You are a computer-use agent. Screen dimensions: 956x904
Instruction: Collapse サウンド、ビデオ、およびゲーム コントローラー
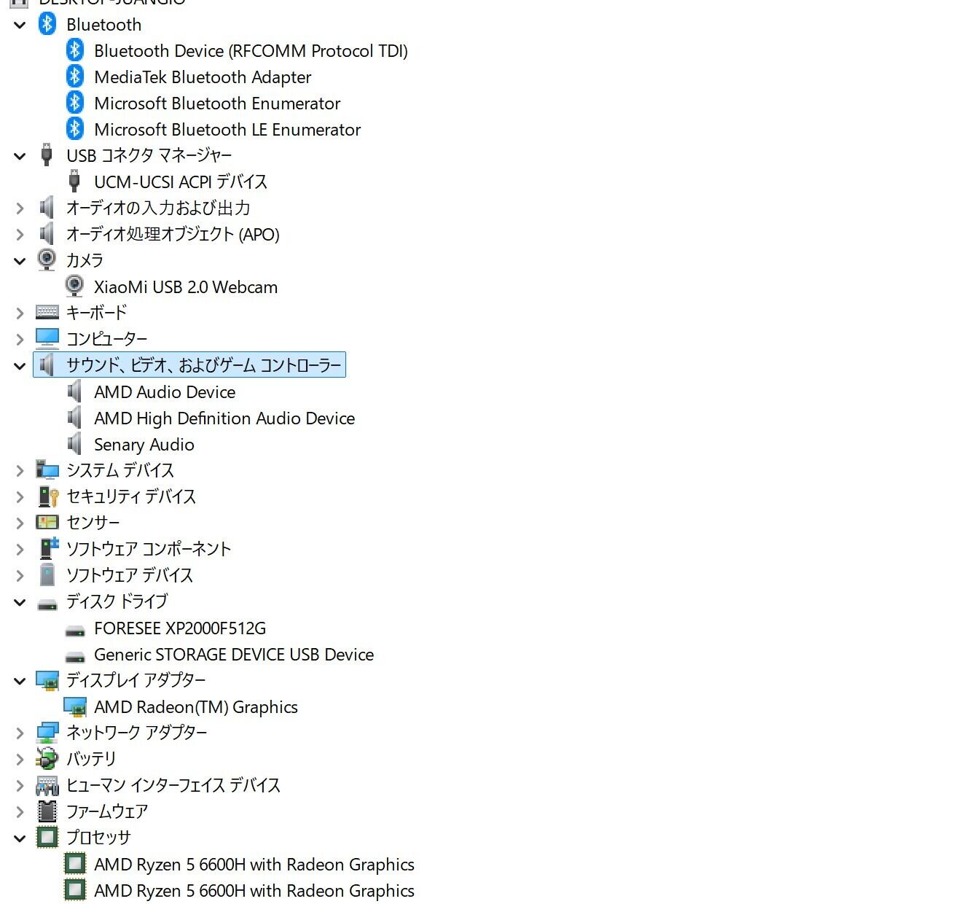pos(20,366)
